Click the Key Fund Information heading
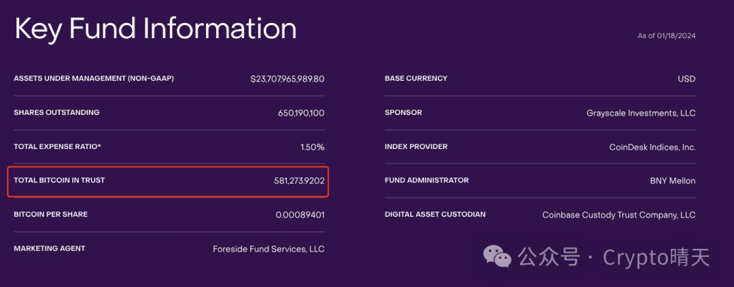The image size is (734, 287). (156, 29)
